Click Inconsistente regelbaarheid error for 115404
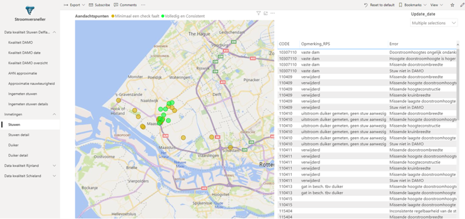465x219 pixels. point(423,211)
